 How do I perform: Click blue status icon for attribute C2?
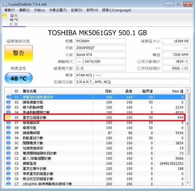pos(8,163)
